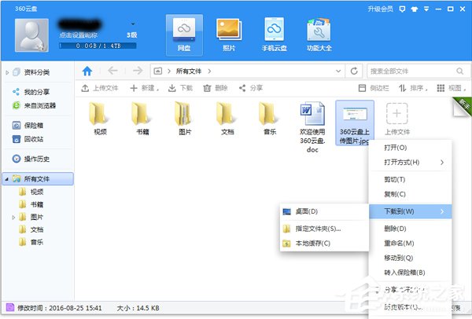Open the skin (shirt) icon in title bar
Image resolution: width=472 pixels, height=319 pixels.
[x=415, y=9]
